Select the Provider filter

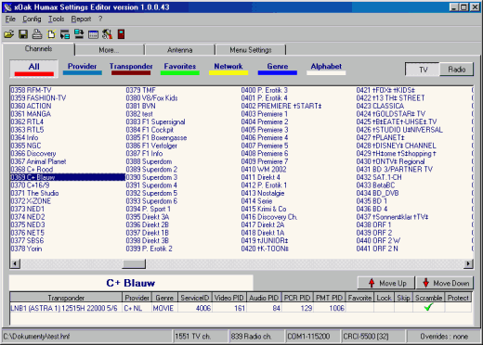click(x=83, y=69)
